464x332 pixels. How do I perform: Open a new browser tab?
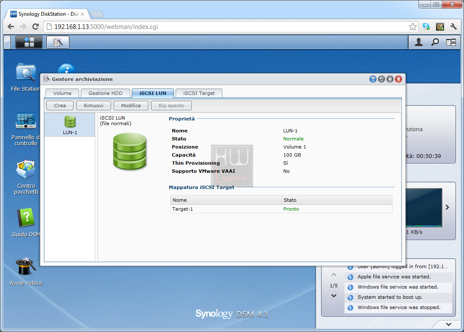(97, 14)
